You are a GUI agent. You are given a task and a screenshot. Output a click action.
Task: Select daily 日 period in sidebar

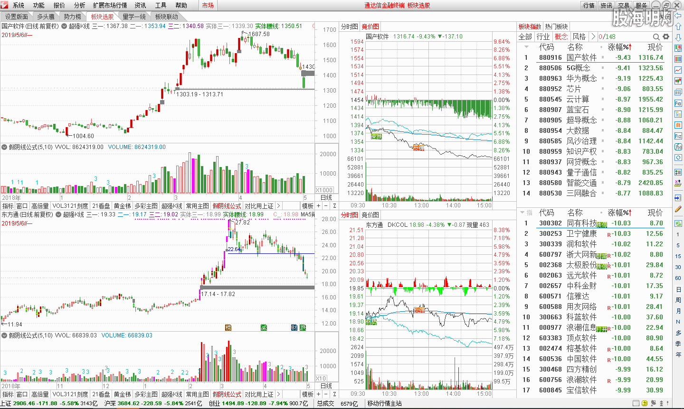(x=678, y=289)
